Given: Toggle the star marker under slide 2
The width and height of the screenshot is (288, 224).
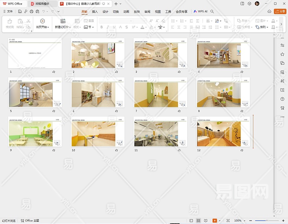Looking at the screenshot, I should tap(116, 71).
